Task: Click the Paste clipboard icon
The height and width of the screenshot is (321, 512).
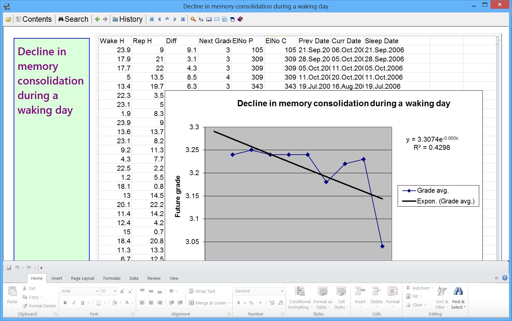Action: [x=12, y=291]
